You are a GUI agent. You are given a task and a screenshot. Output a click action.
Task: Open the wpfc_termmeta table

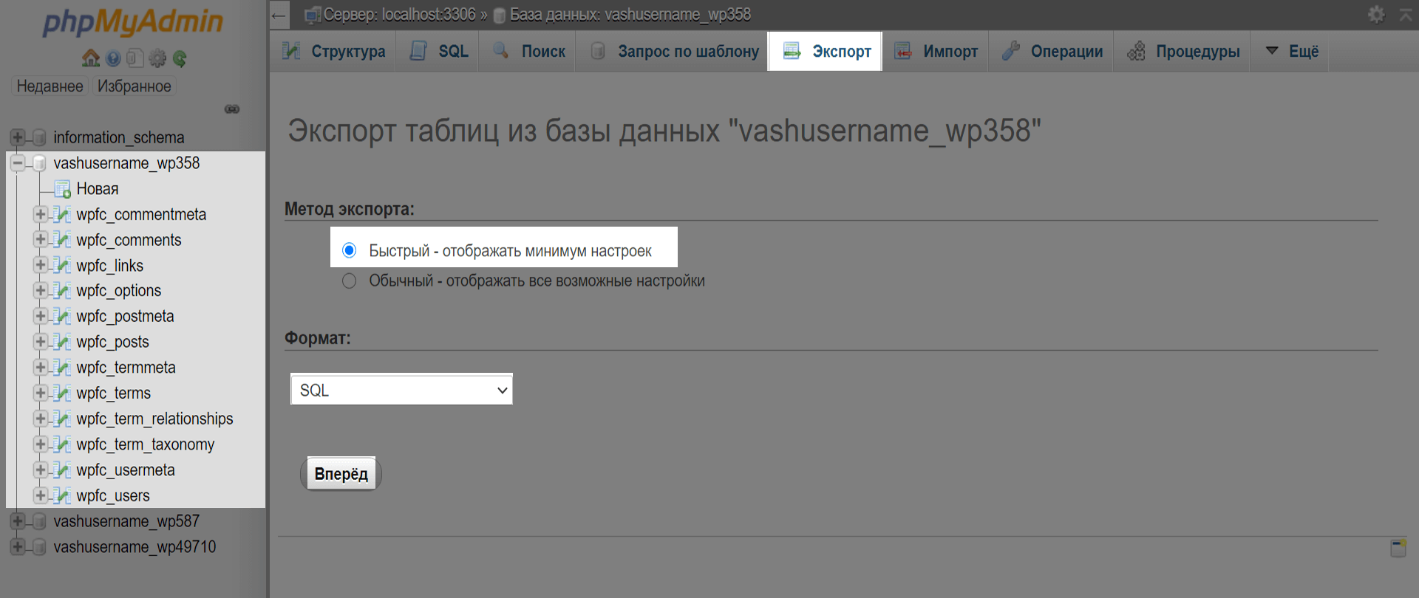coord(126,368)
